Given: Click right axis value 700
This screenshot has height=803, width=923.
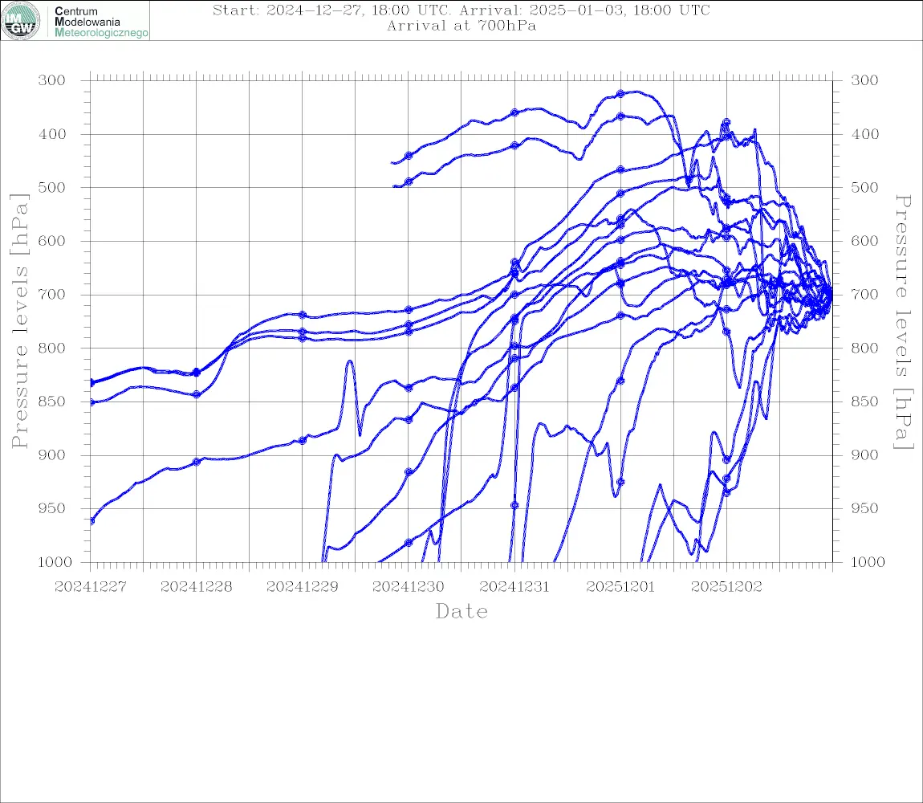Looking at the screenshot, I should [864, 295].
